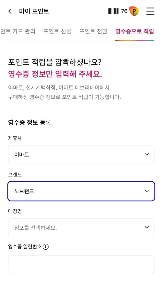The height and width of the screenshot is (282, 162).
Task: Click the chevron arrow in 노브랜드 field
Action: pyautogui.click(x=147, y=191)
